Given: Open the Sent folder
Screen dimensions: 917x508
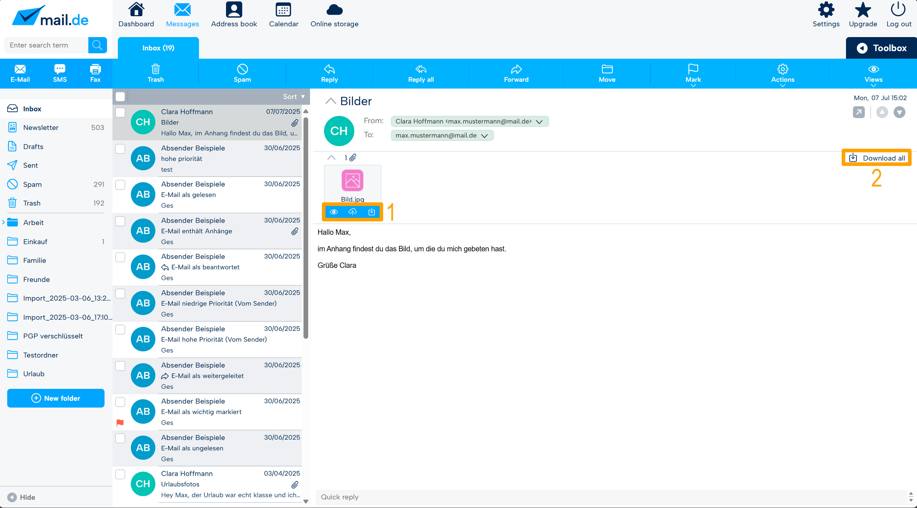Looking at the screenshot, I should point(56,165).
